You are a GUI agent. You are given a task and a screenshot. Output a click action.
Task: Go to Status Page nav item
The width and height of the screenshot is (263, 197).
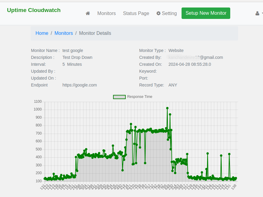[136, 13]
